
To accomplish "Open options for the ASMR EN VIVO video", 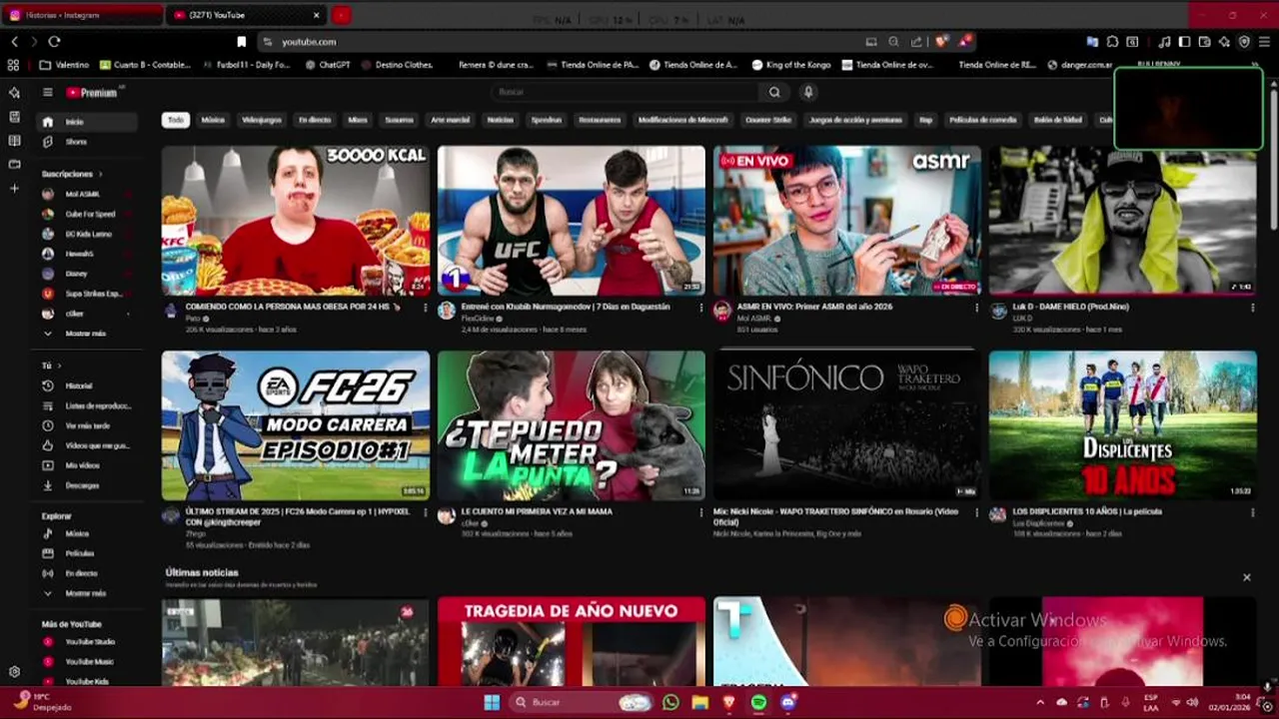I will pyautogui.click(x=976, y=308).
